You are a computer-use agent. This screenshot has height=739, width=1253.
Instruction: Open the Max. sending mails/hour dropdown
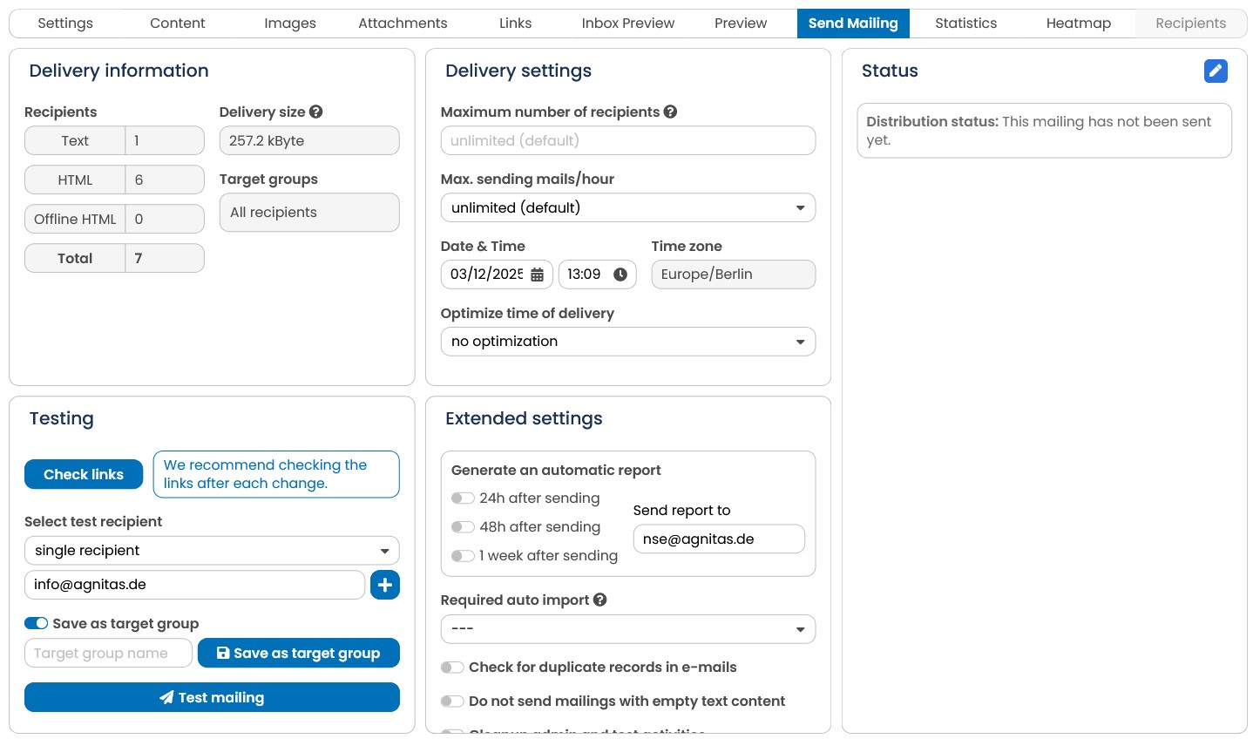628,207
